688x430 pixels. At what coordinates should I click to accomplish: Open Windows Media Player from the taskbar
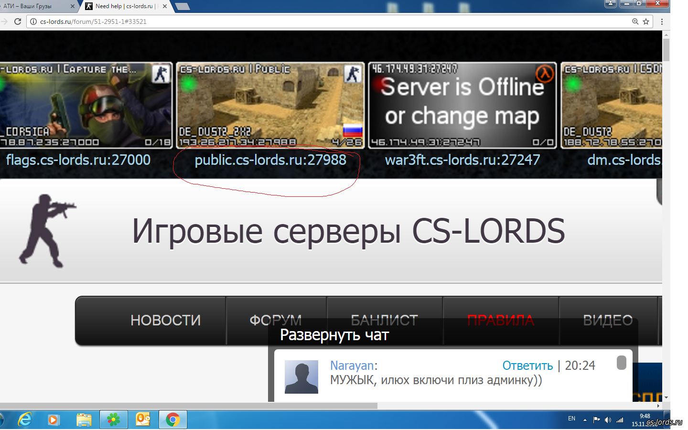(x=54, y=420)
